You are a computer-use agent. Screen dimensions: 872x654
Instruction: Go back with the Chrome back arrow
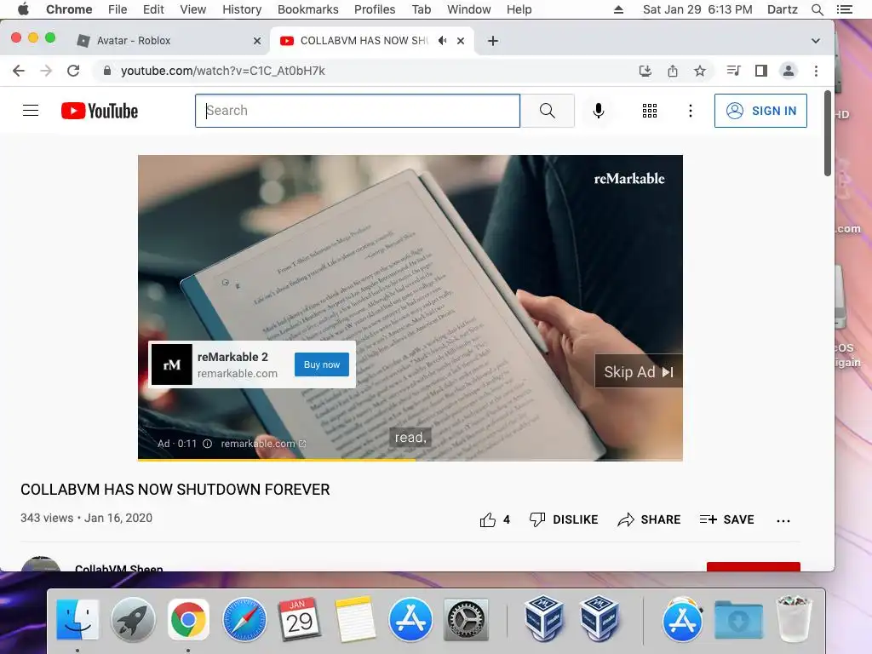(x=19, y=71)
